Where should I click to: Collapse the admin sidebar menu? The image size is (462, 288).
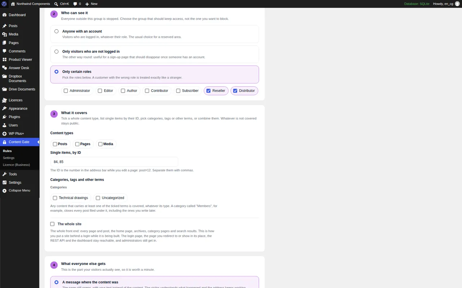coord(19,190)
